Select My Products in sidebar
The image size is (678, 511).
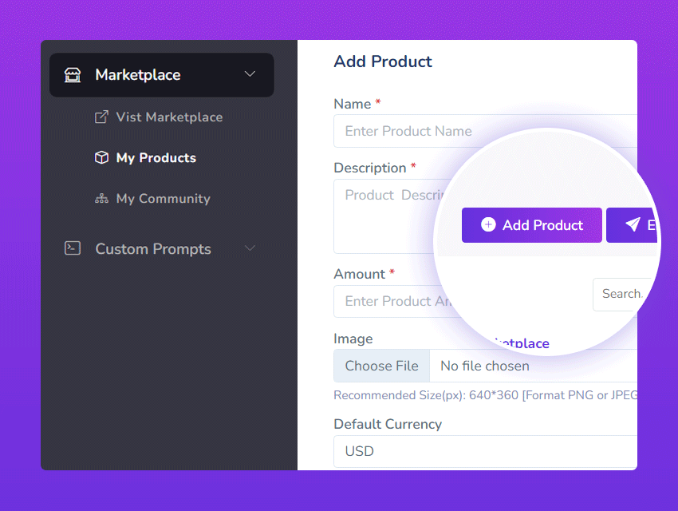156,158
